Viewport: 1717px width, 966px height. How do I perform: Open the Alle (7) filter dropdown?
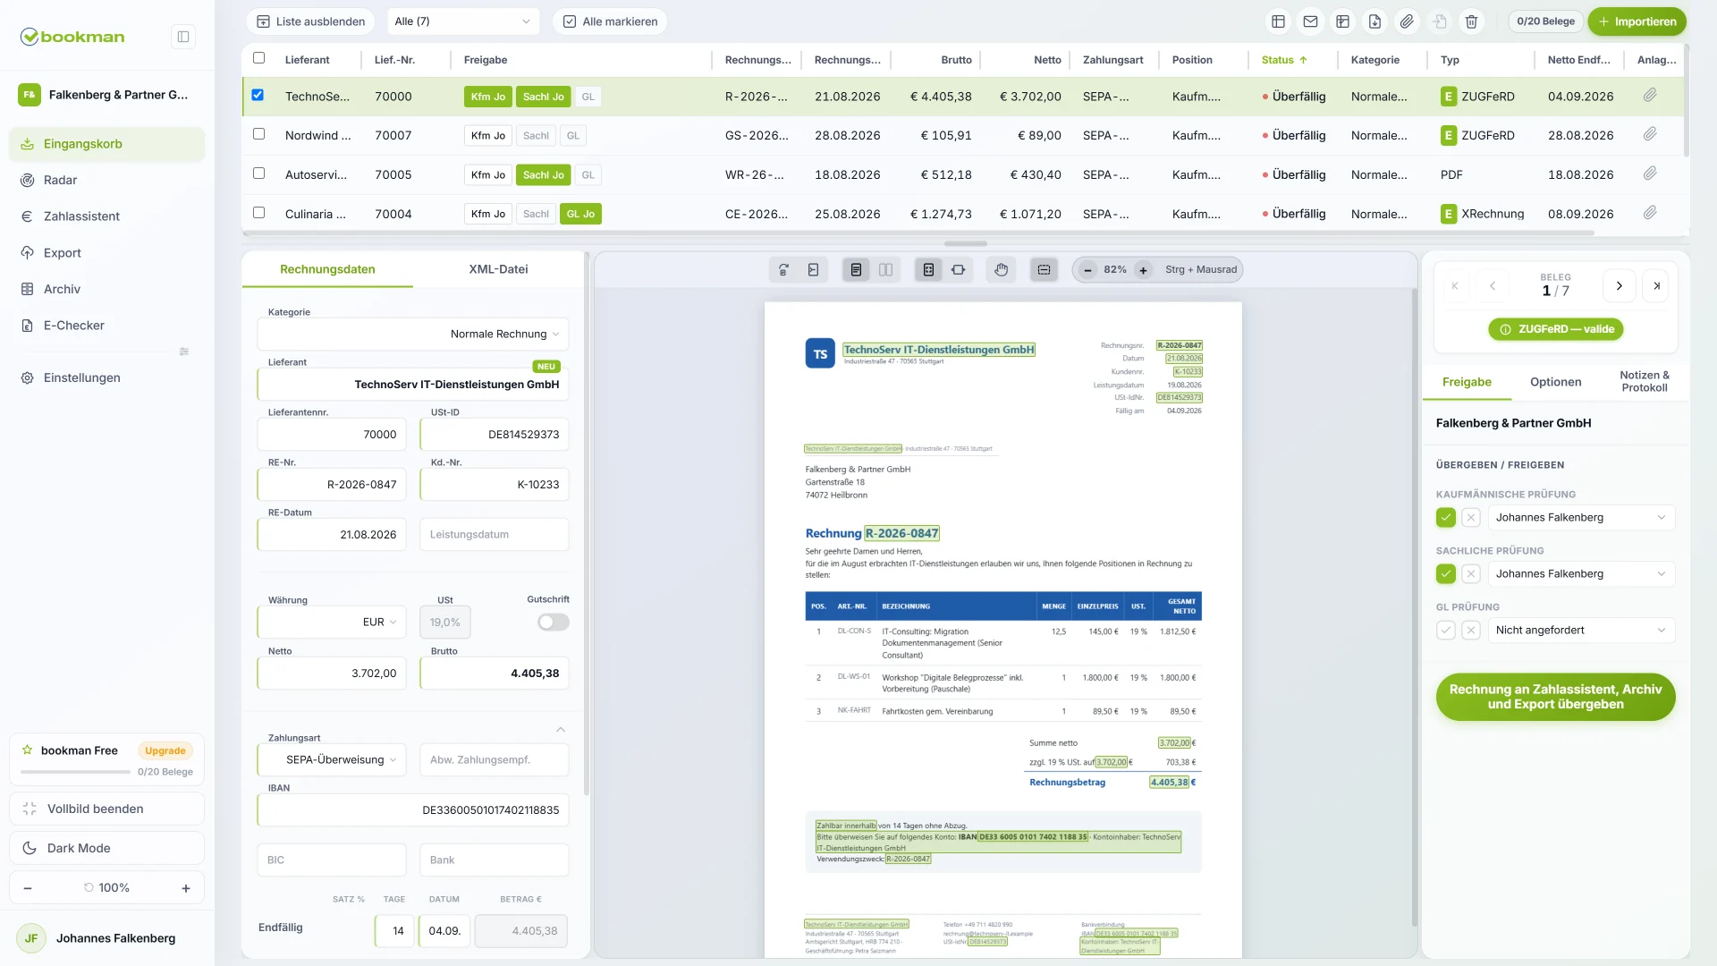(462, 21)
